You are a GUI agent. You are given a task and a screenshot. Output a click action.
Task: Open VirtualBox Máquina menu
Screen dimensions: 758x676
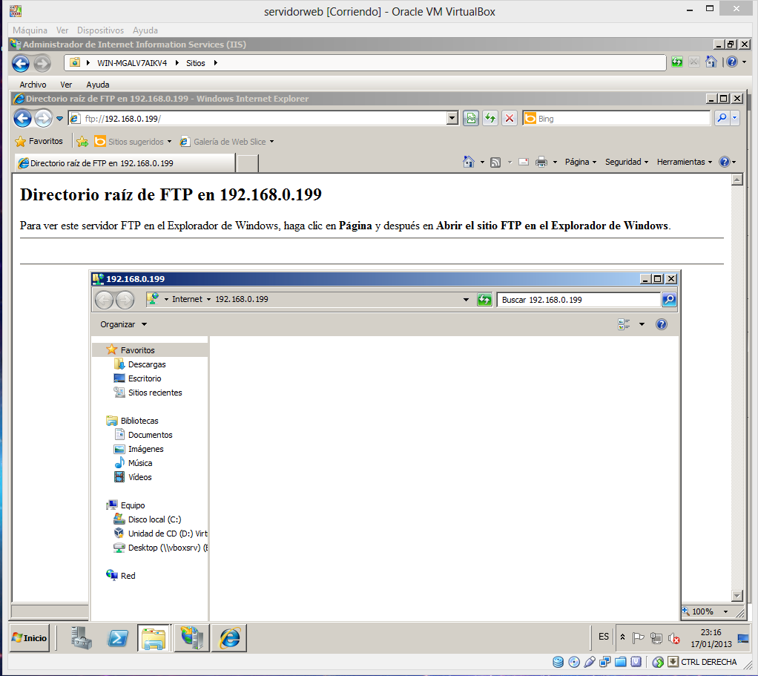[30, 30]
